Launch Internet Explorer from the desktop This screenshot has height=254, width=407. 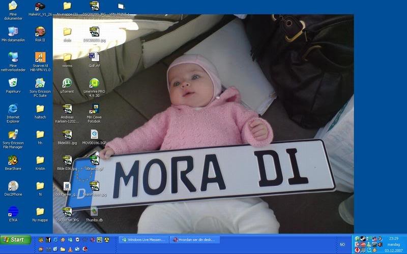click(x=13, y=109)
